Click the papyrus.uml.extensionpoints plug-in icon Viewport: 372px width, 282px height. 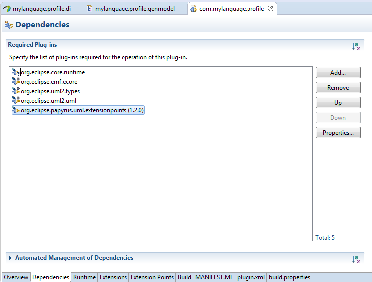[x=16, y=110]
